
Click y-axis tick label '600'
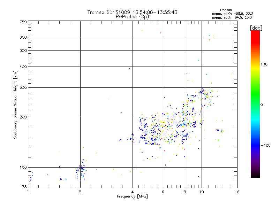click(23, 37)
